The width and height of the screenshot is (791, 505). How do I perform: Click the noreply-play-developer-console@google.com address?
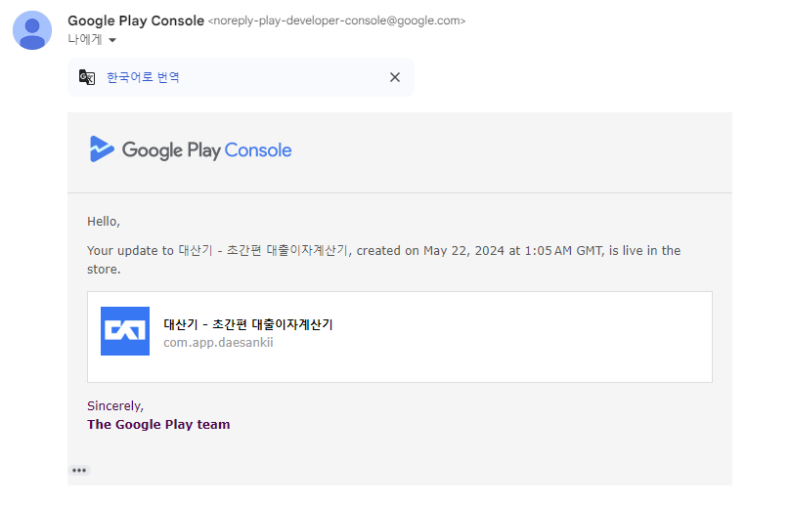pos(336,21)
